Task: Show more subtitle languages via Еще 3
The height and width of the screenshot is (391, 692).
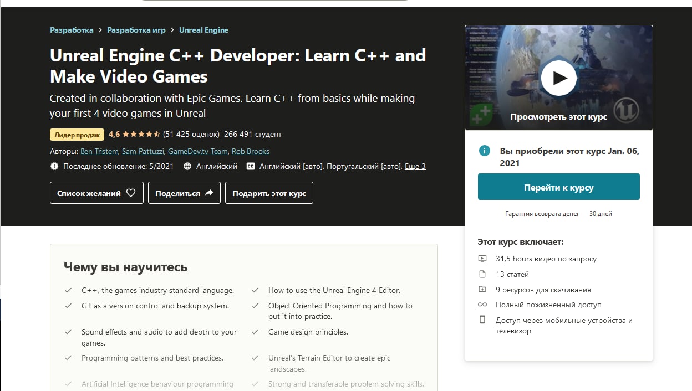Action: point(415,166)
